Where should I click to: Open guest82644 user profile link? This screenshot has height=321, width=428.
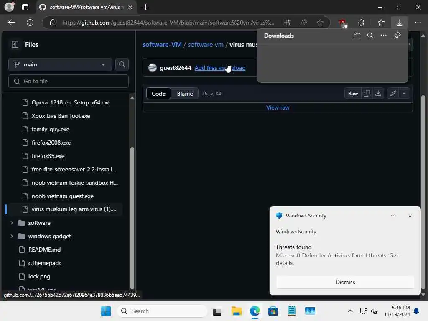pos(176,68)
